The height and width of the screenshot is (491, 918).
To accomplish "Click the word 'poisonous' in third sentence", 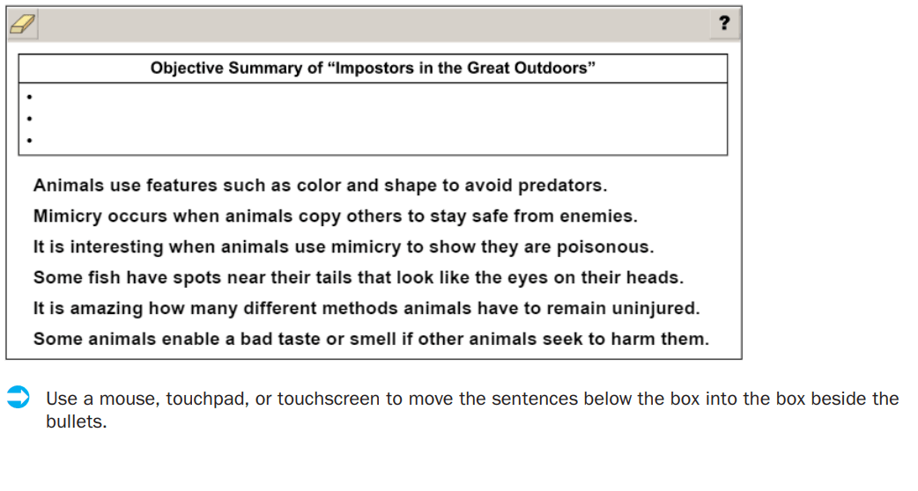I will (x=604, y=247).
